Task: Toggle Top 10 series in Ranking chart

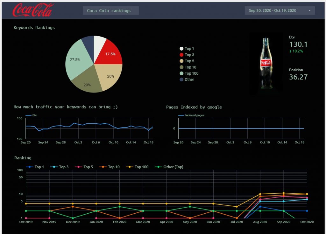Action: [110, 167]
